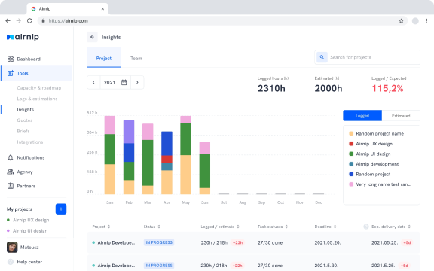Click the browser address bar URL
The height and width of the screenshot is (271, 434).
click(x=68, y=21)
